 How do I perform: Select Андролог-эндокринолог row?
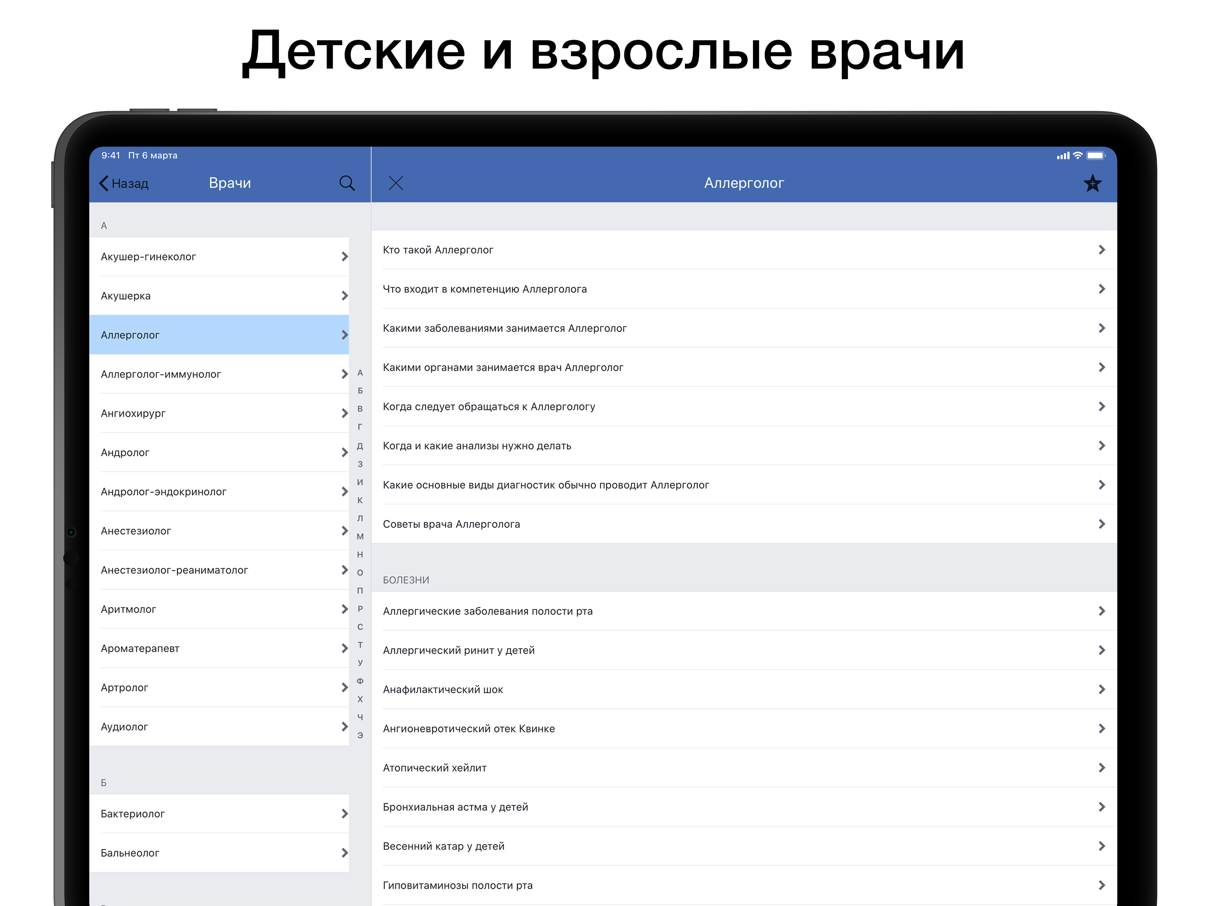pyautogui.click(x=219, y=492)
